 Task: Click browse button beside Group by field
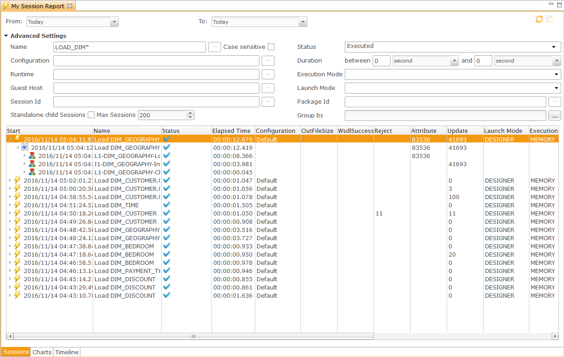[x=554, y=115]
